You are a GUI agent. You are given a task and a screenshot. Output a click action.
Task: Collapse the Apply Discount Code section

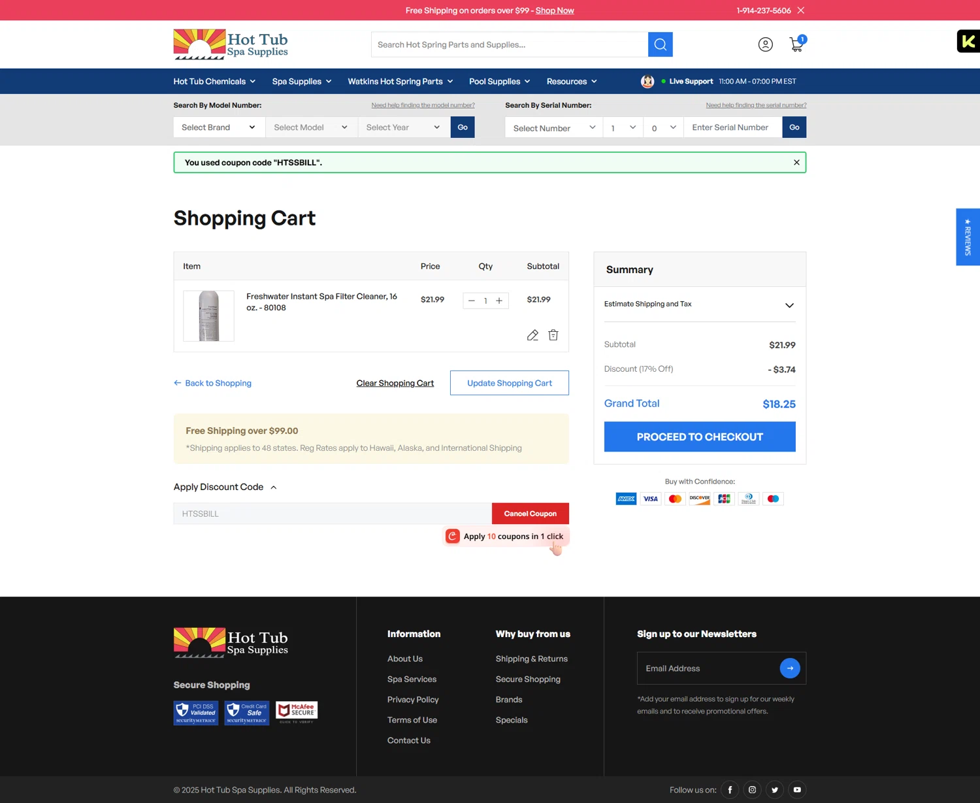225,487
